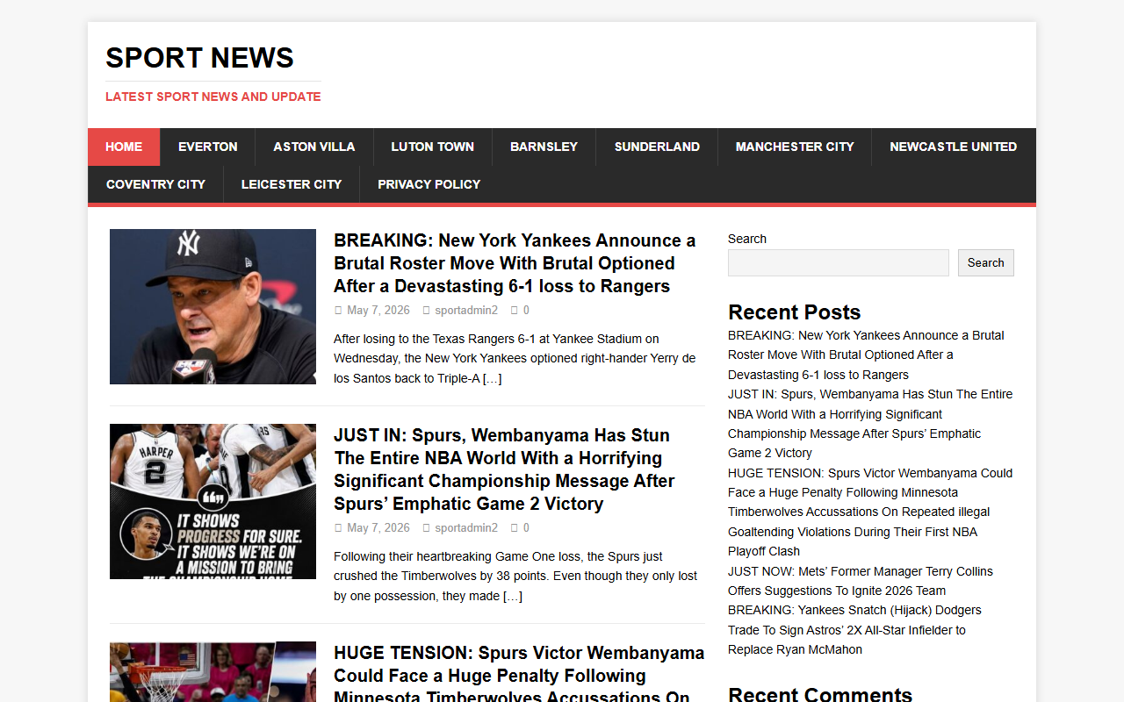Click the comment icon on Spurs article
Screen dimensions: 1124x702
tap(515, 528)
